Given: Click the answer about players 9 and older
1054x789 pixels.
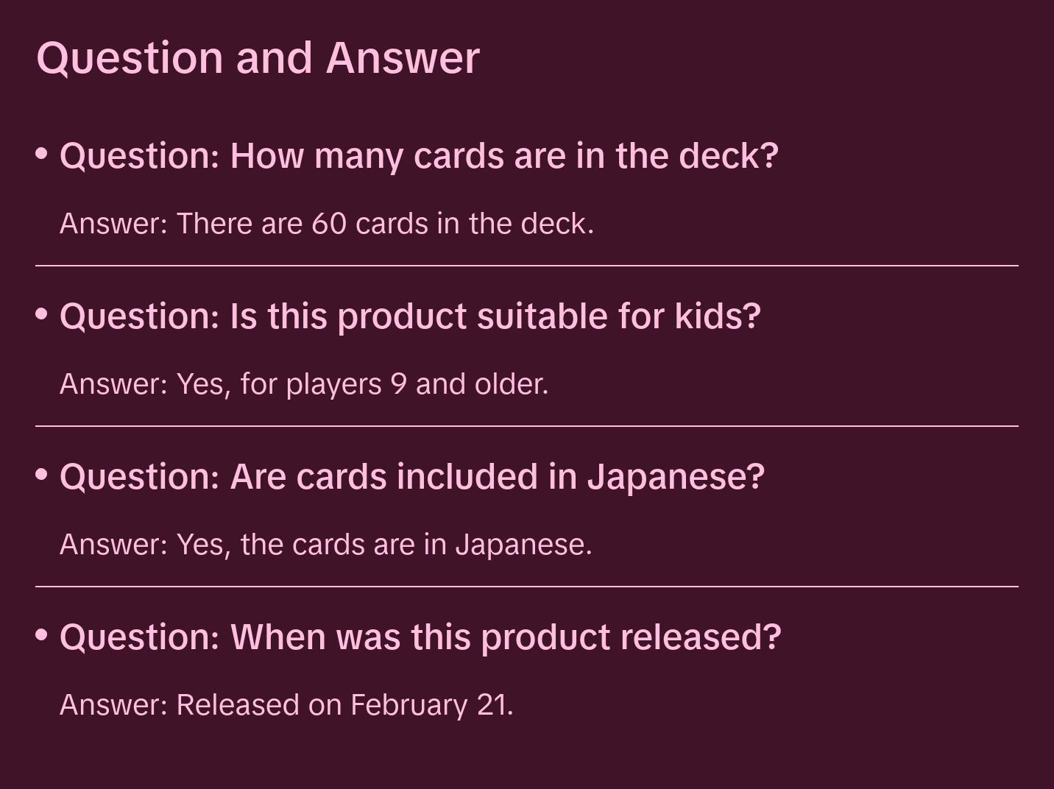Looking at the screenshot, I should [x=304, y=384].
